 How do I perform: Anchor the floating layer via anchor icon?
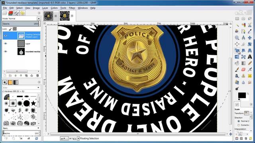32,75
